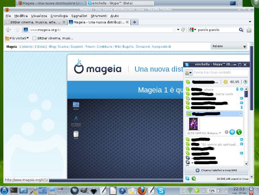Screen dimensions: 259x195
Task: Close the Mageia tab in Firefox
Action: click(x=127, y=22)
